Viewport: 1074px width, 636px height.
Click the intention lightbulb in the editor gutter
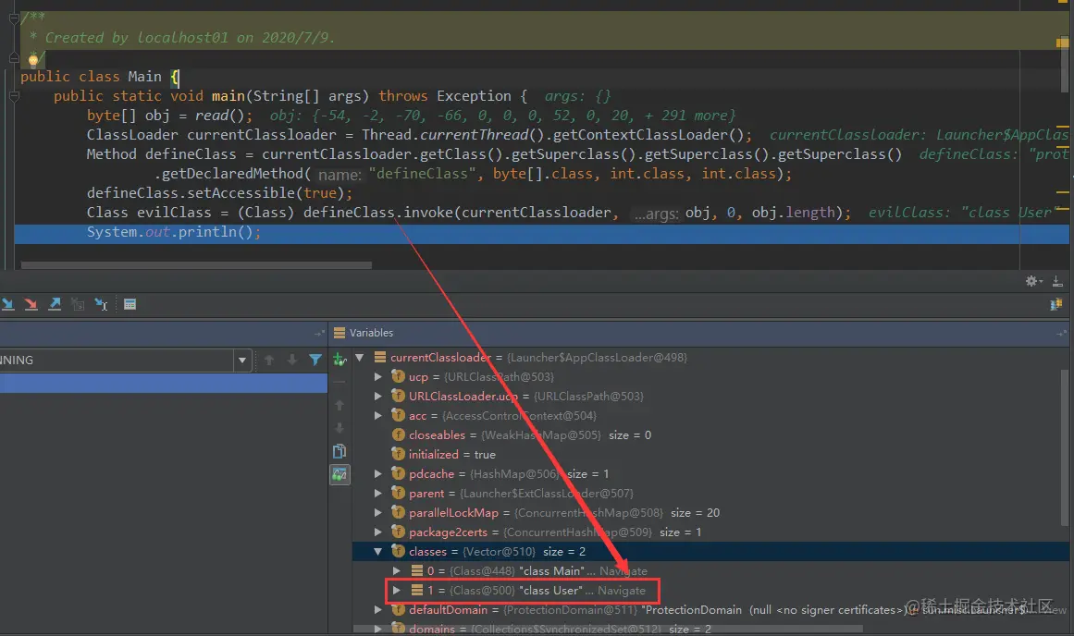[33, 59]
